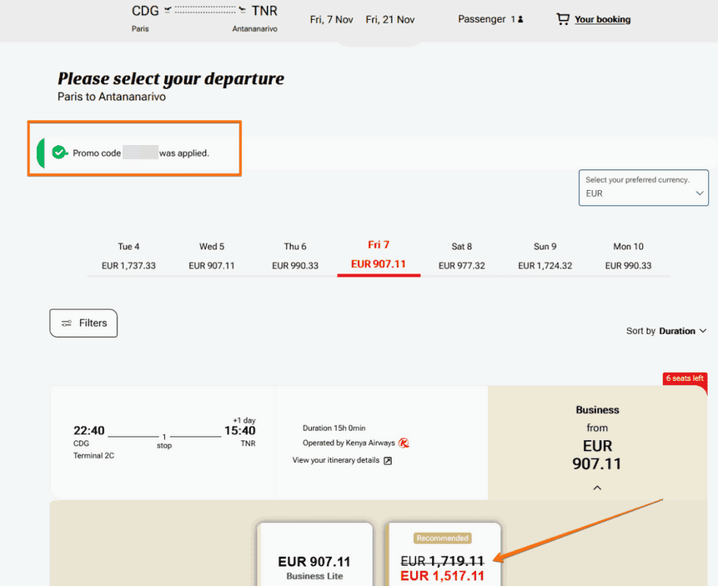Collapse the Business fare chevron
718x586 pixels.
tap(597, 488)
